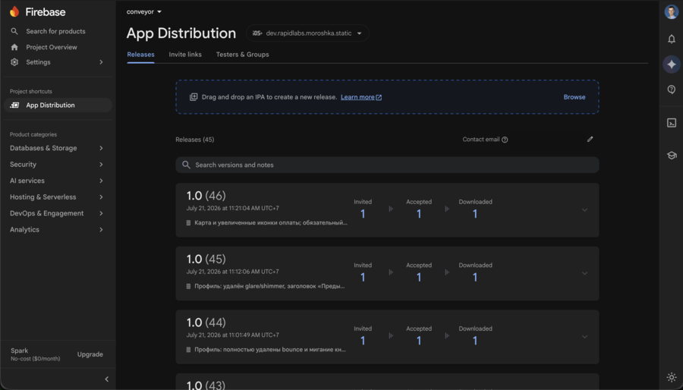Screen dimensions: 683x390
Task: Expand release 1.0 (44) details chevron
Action: pyautogui.click(x=584, y=337)
